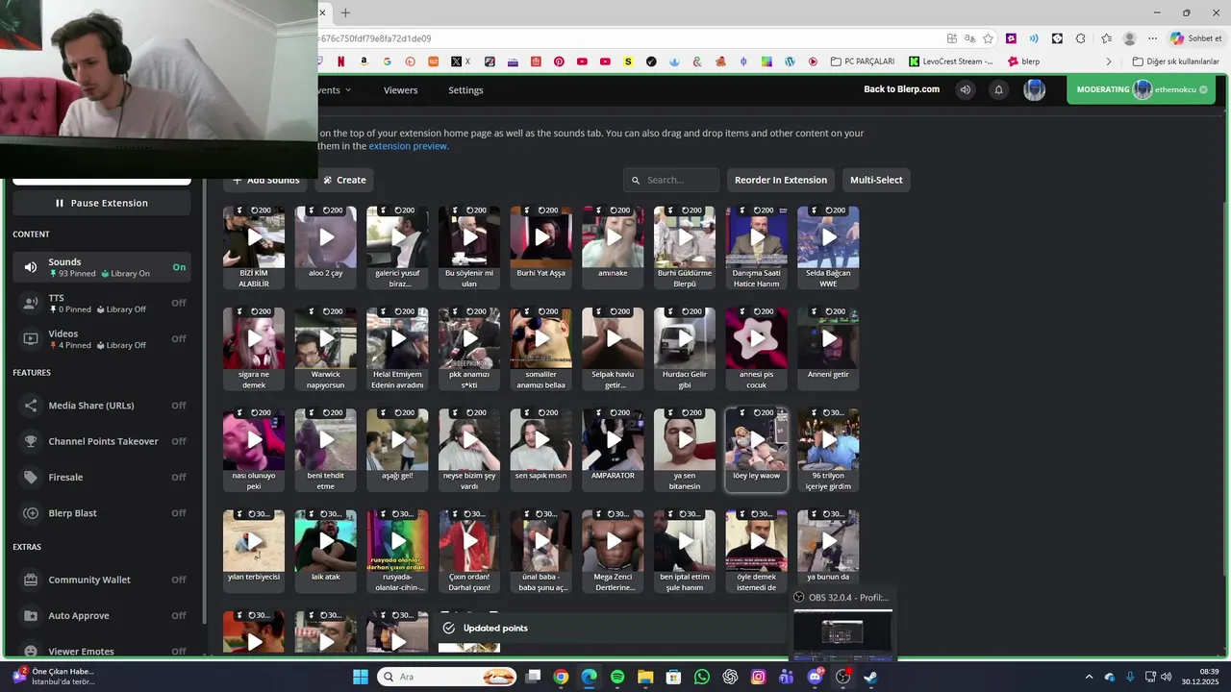Click the Channel Points Takeover trophy icon
This screenshot has height=692, width=1231.
click(x=31, y=441)
